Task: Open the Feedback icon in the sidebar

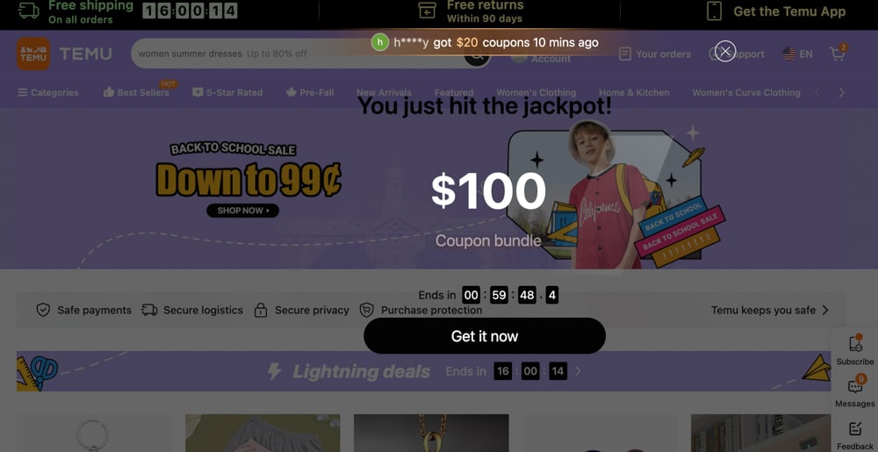Action: (855, 429)
